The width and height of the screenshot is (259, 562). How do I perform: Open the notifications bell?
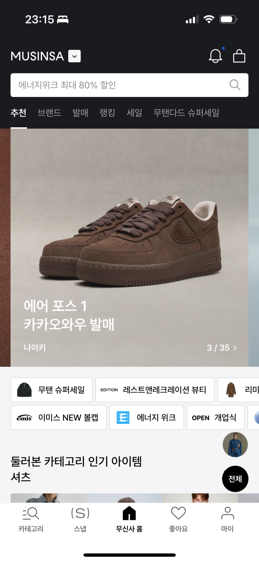coord(215,56)
